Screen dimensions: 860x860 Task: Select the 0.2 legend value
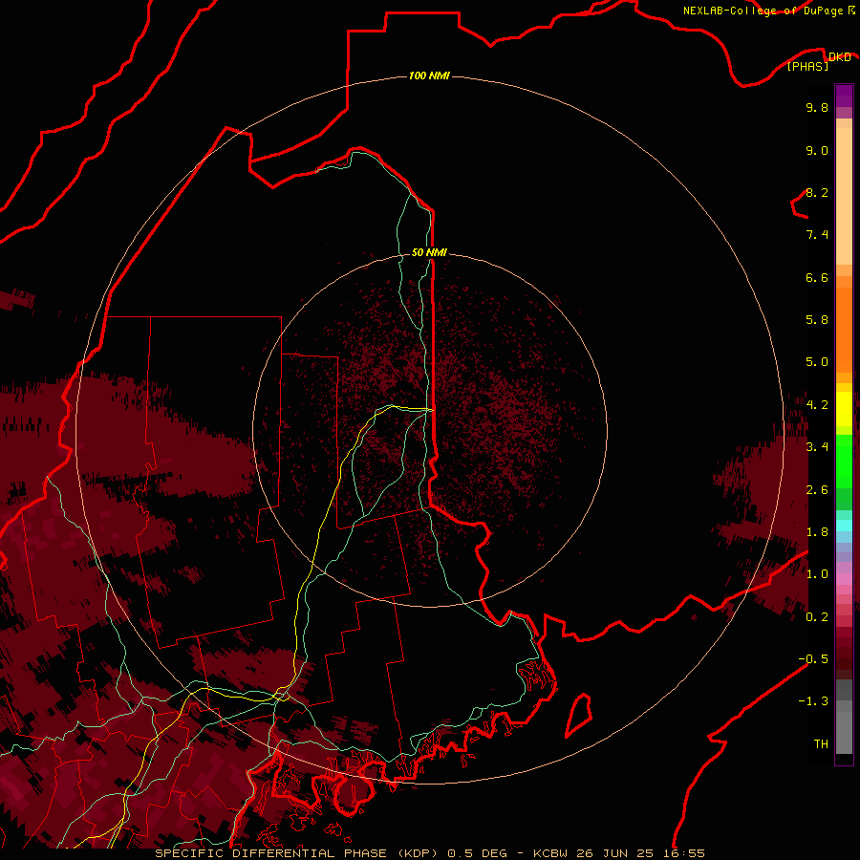pyautogui.click(x=817, y=617)
